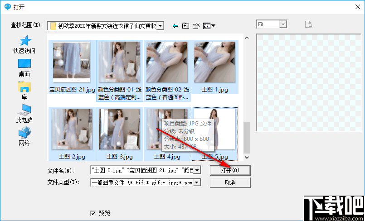This screenshot has height=221, width=365.
Task: Select thumbnail 主图-1.jpg
Action: tap(214, 62)
